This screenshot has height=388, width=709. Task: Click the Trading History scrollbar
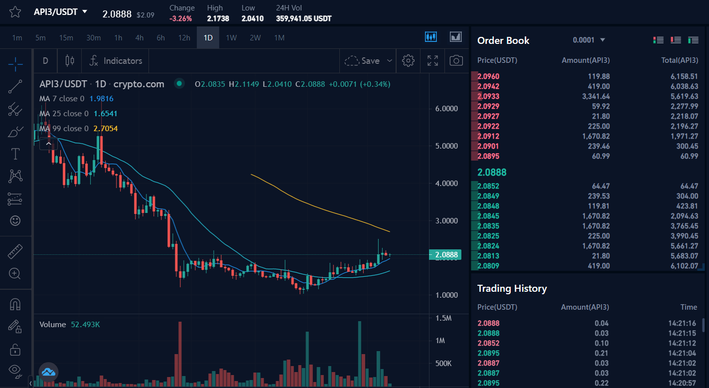click(x=703, y=325)
